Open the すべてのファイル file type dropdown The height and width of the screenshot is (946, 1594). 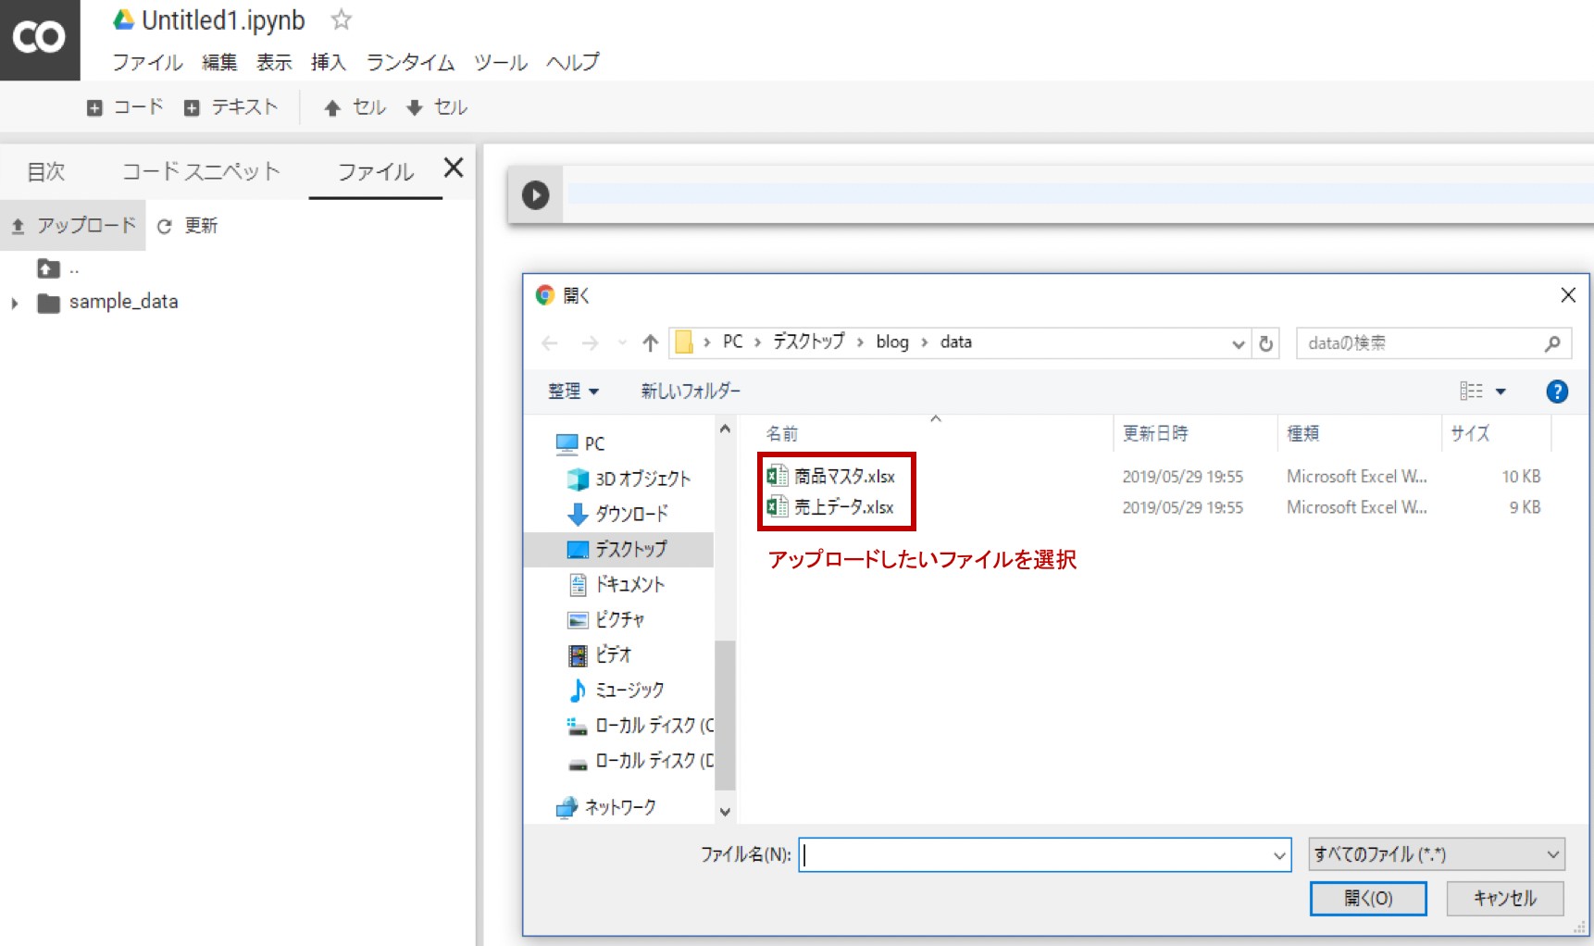coord(1436,853)
